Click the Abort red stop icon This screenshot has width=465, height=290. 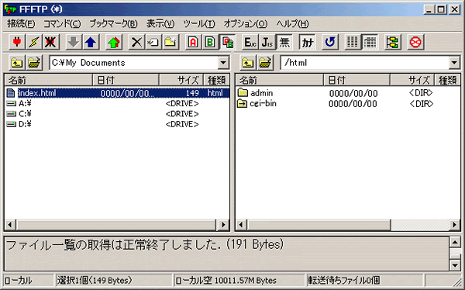click(415, 42)
